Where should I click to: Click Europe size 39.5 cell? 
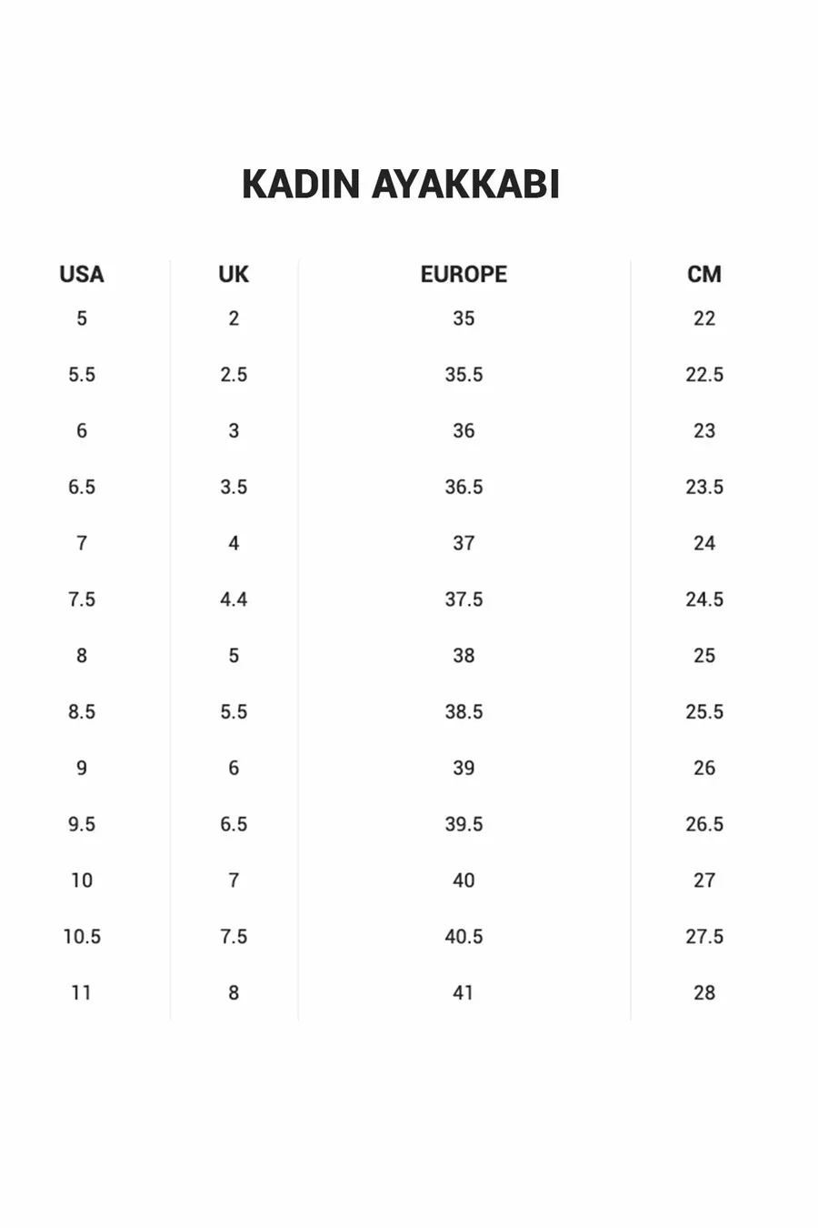pos(464,824)
